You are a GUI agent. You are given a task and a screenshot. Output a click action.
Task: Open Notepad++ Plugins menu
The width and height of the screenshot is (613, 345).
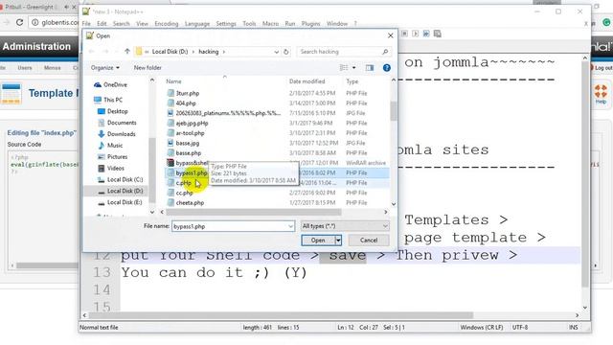(310, 23)
